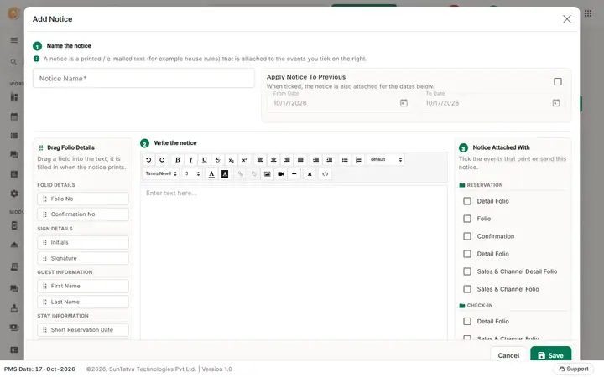604x377 pixels.
Task: Click the Drag Folio Details heading
Action: click(x=70, y=147)
